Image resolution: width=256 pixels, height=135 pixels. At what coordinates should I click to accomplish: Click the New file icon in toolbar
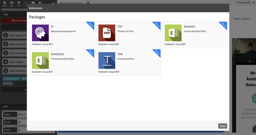pyautogui.click(x=4, y=2)
